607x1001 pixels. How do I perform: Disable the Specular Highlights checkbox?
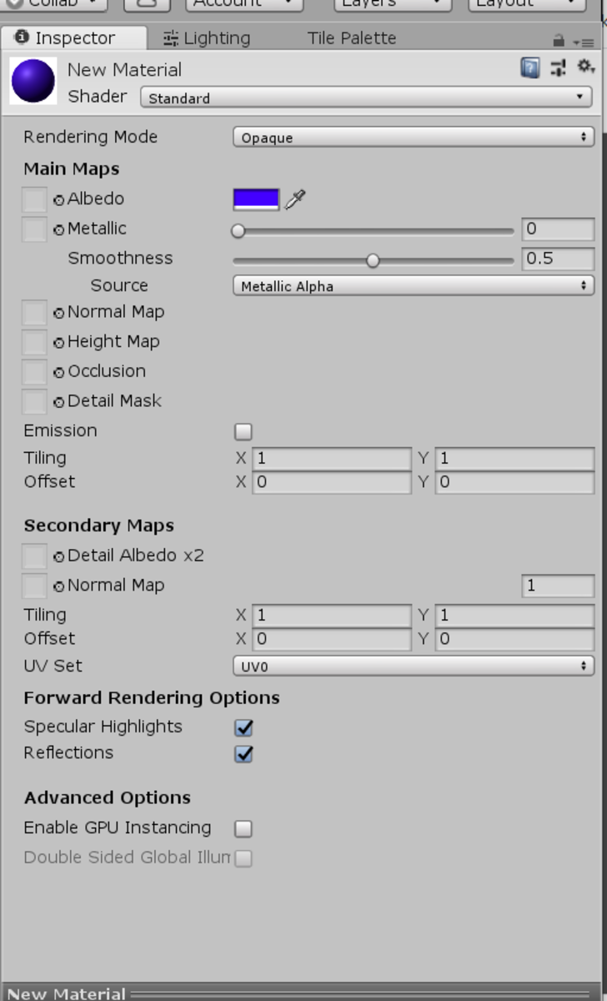click(243, 727)
